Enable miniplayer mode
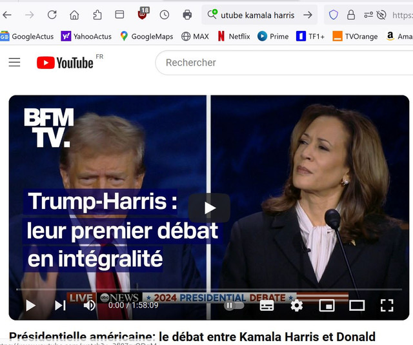The width and height of the screenshot is (413, 345). coord(327,306)
